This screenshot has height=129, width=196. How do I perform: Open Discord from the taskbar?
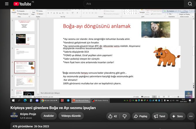[x=37, y=100]
